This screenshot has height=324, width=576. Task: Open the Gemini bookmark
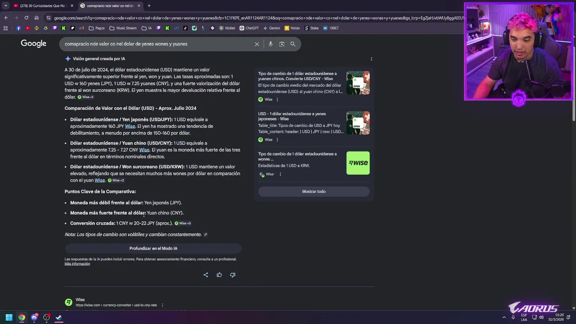[x=272, y=28]
